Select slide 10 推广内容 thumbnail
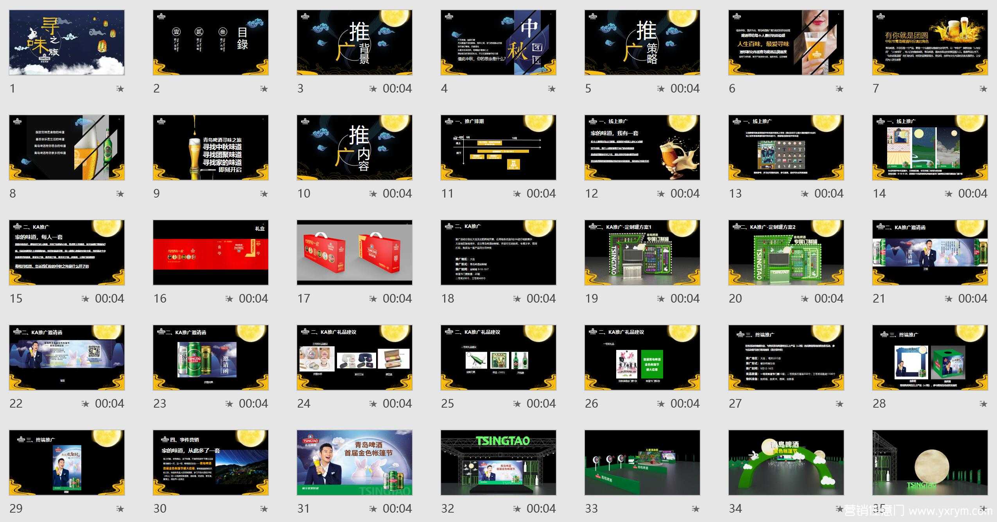This screenshot has width=997, height=522. click(x=355, y=148)
